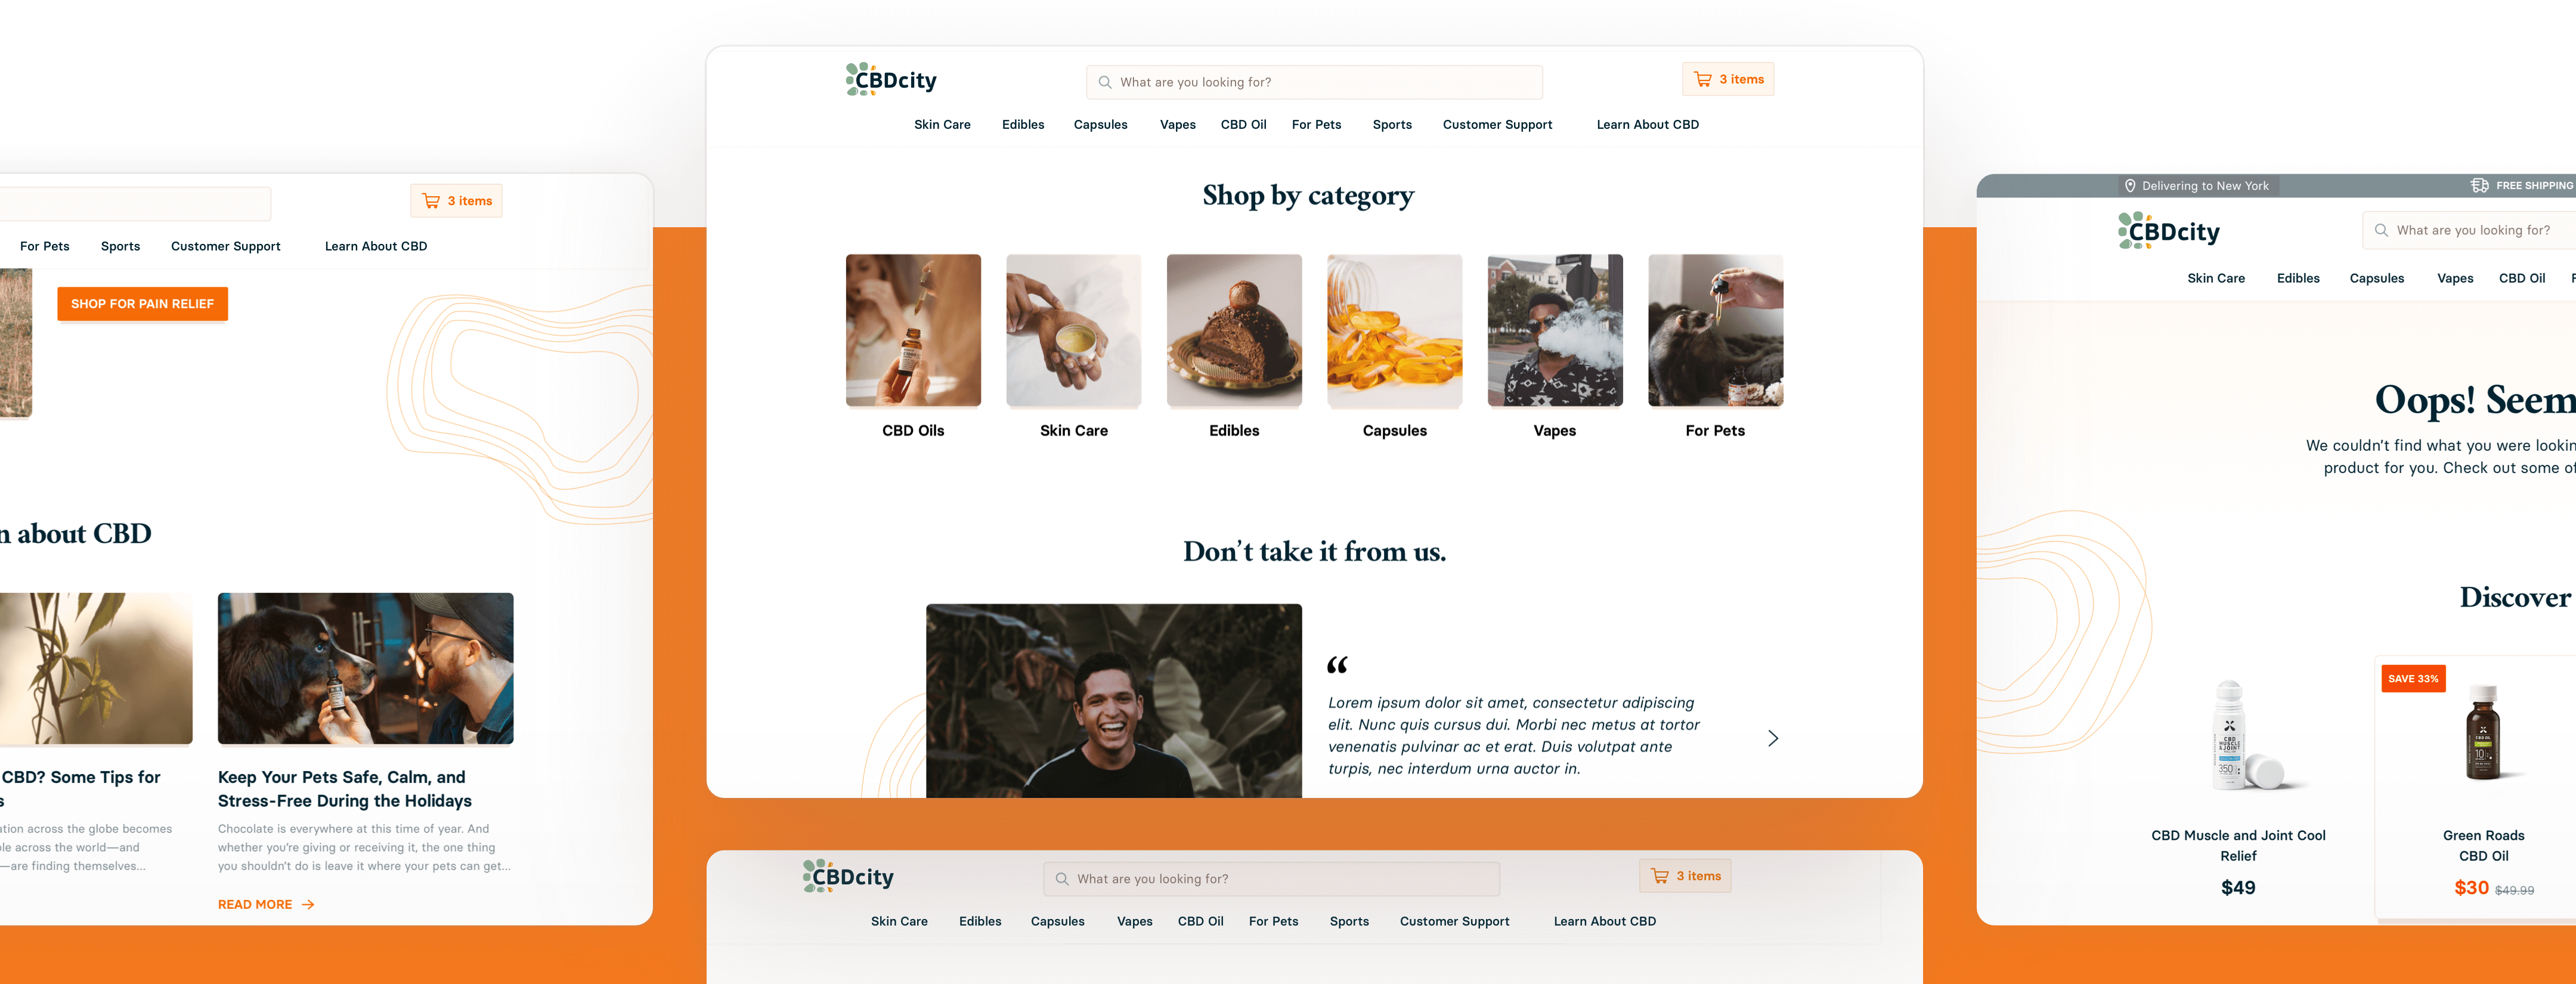Select the Vapes category image
2576x984 pixels.
coord(1555,330)
